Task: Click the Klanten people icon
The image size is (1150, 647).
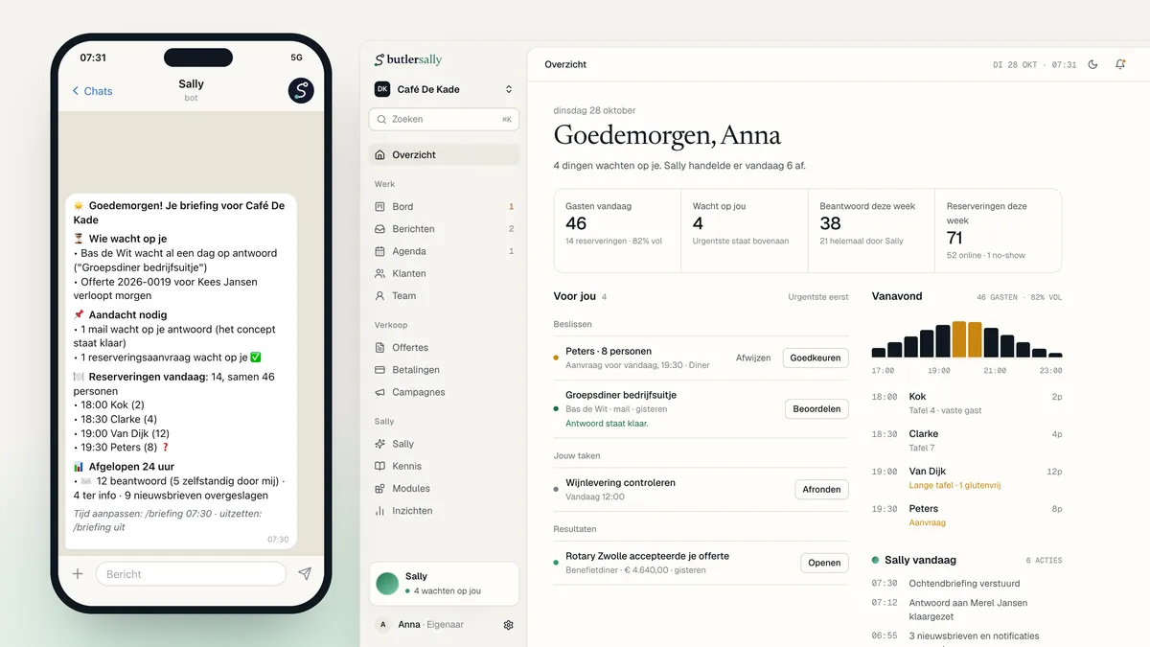Action: 380,273
